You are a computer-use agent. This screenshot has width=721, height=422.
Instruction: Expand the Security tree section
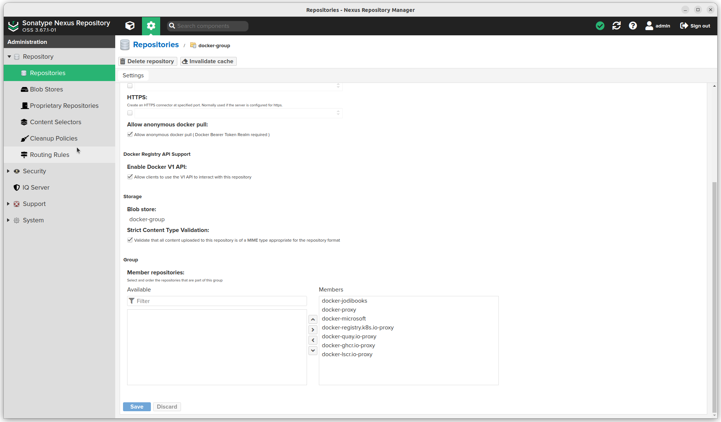pos(8,171)
